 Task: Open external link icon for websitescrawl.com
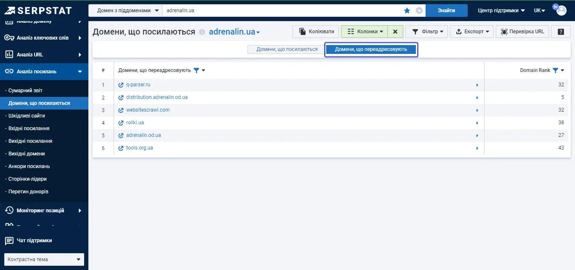[121, 110]
